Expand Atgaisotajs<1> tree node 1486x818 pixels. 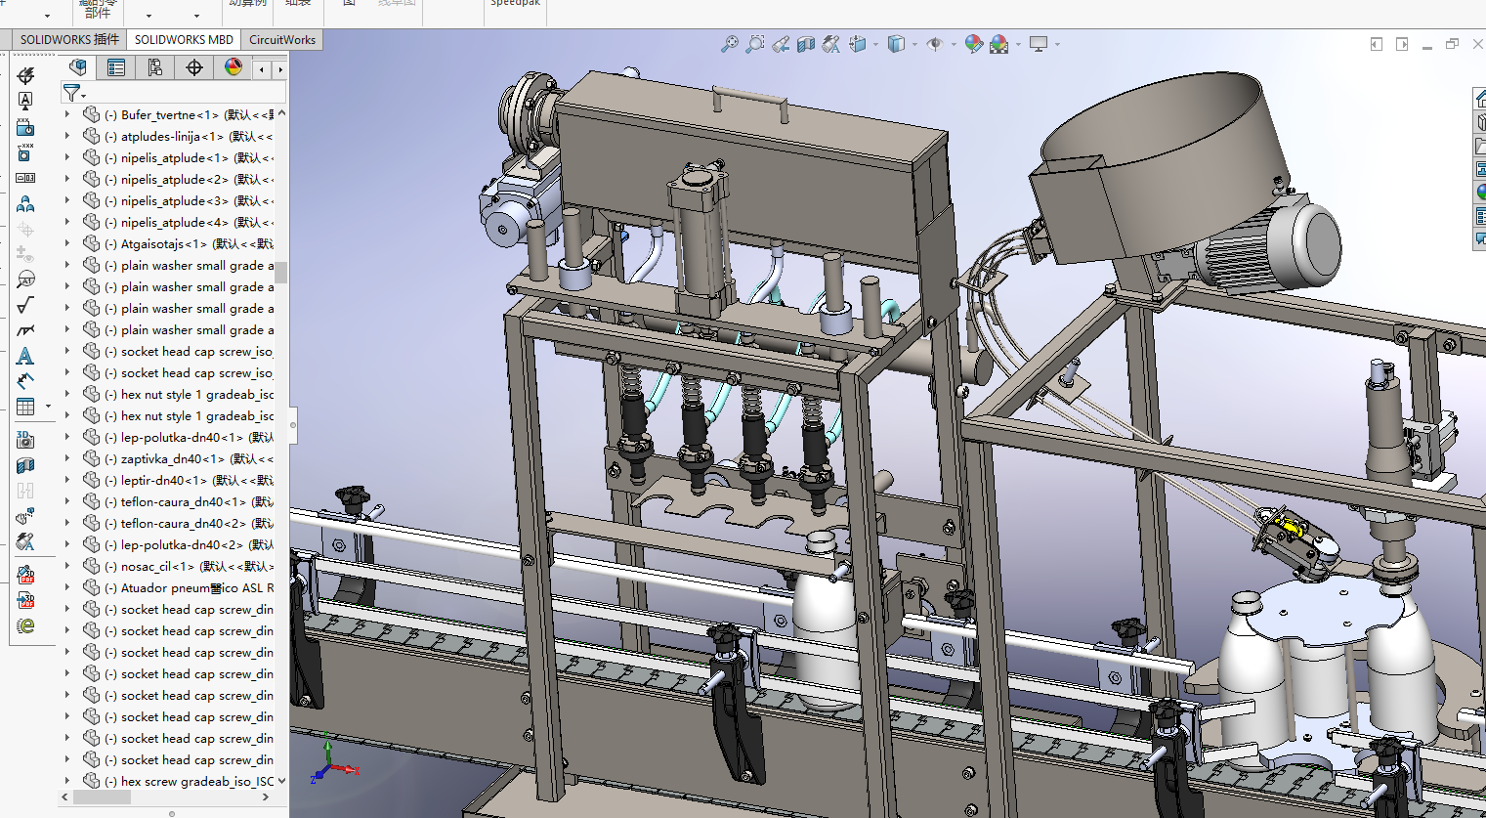67,243
